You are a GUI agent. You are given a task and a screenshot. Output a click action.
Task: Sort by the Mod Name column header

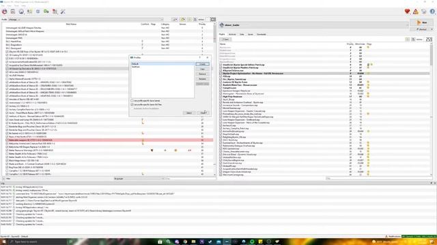71,24
